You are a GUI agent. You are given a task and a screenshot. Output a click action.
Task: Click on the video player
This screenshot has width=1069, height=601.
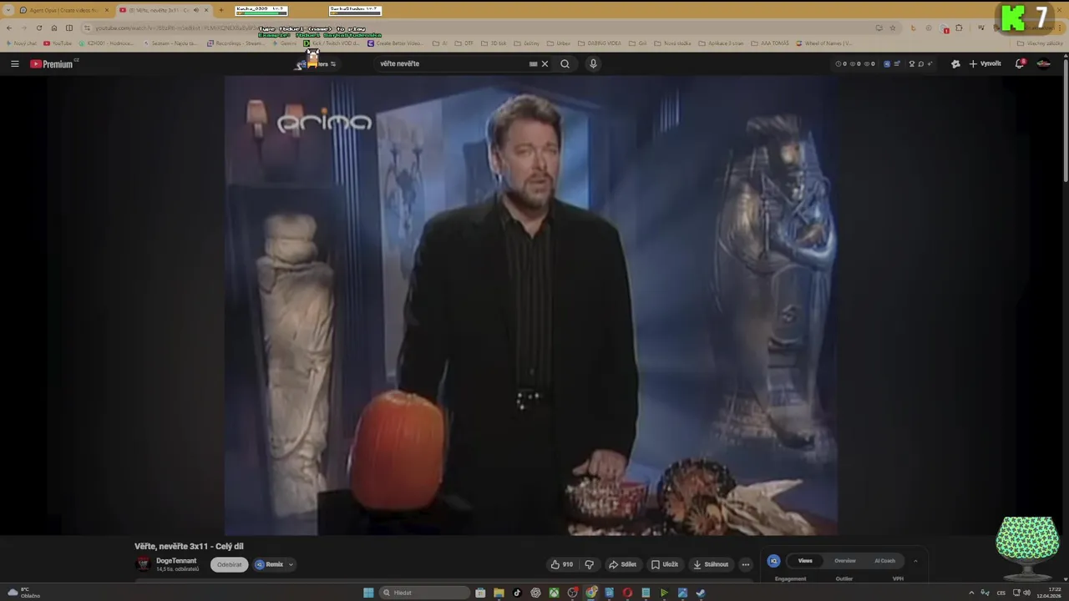[531, 306]
